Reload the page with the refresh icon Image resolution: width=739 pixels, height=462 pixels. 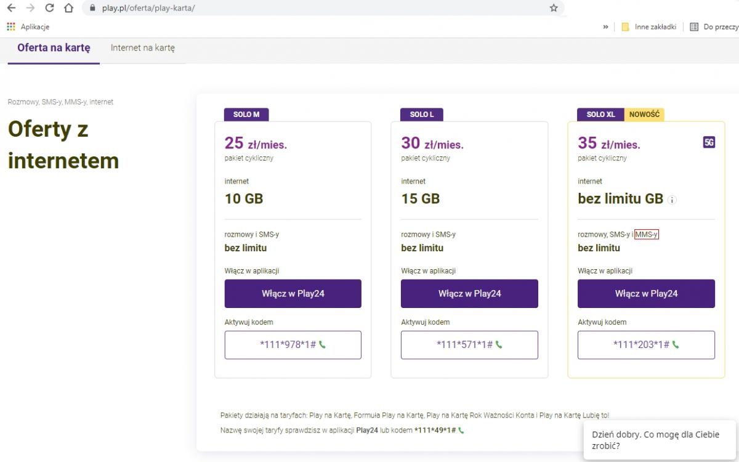(x=50, y=8)
